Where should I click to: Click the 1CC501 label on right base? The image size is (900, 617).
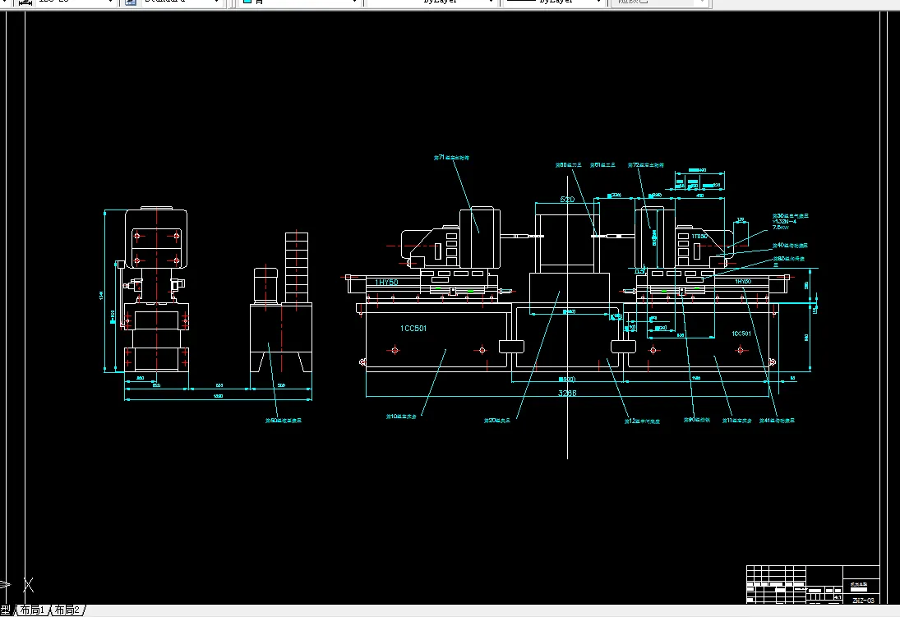tap(741, 334)
